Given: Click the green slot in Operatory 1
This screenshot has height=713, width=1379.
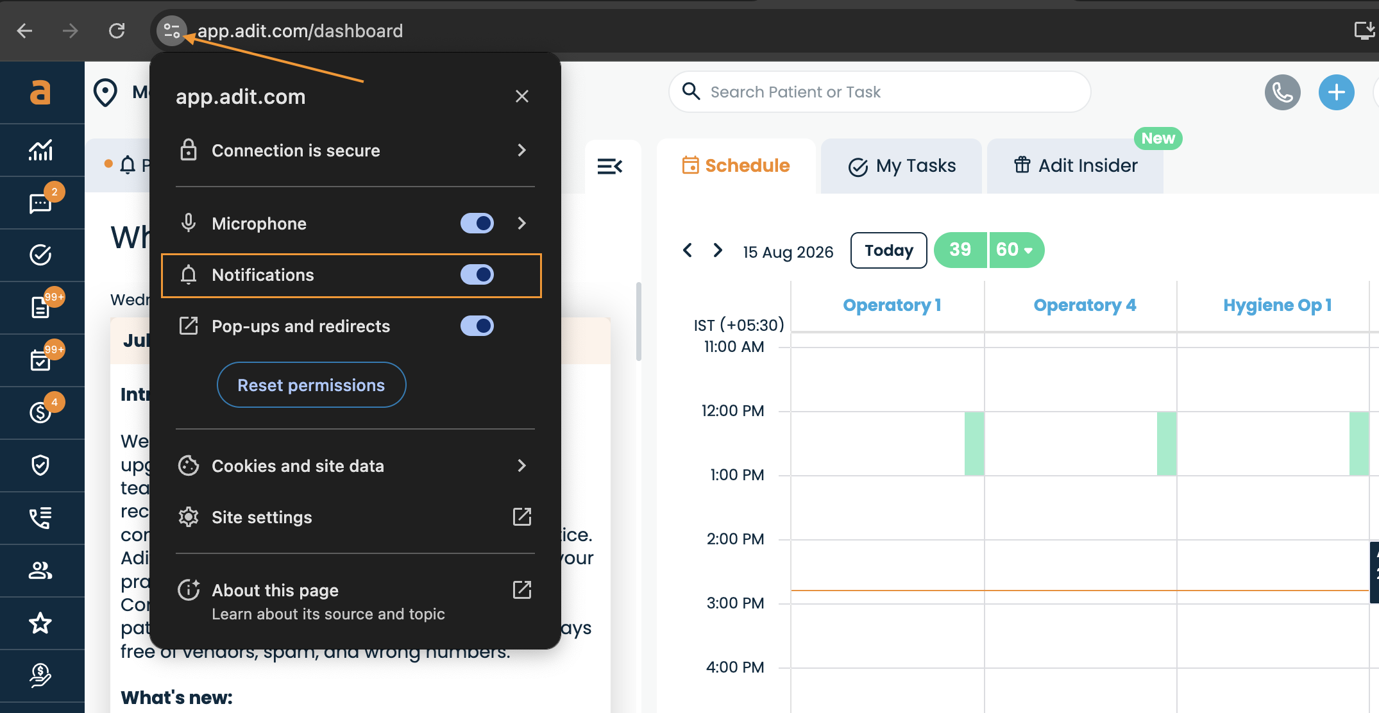Looking at the screenshot, I should click(974, 444).
